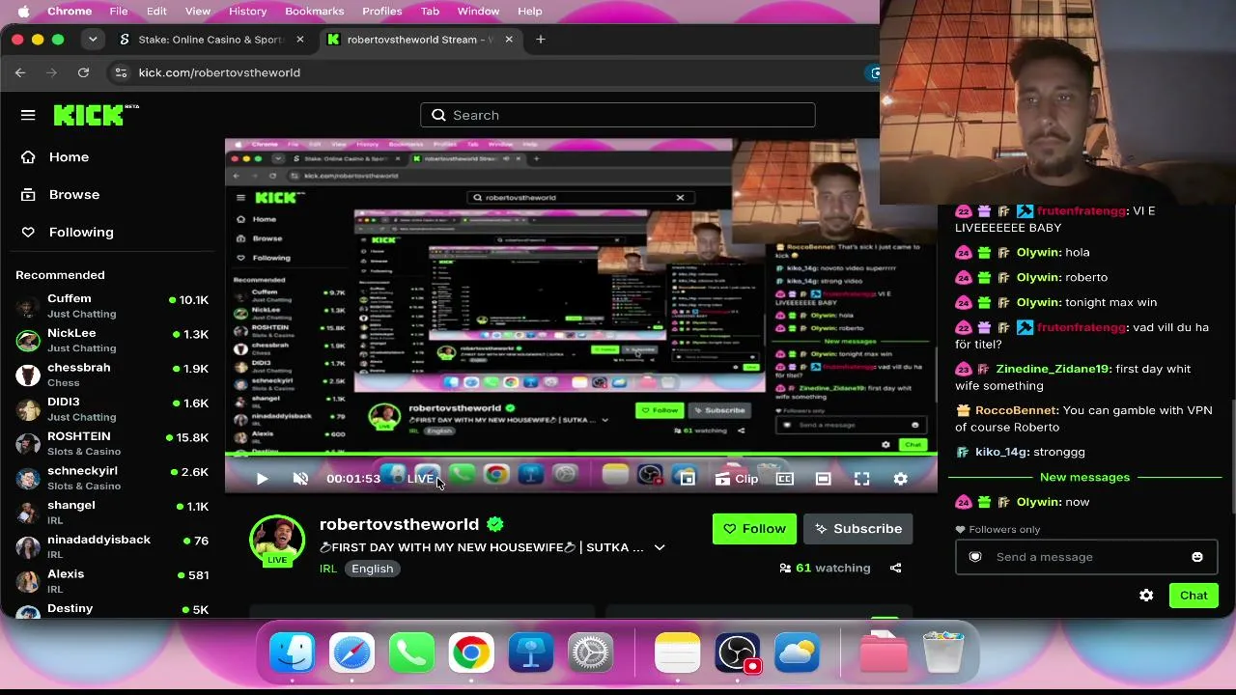Image resolution: width=1236 pixels, height=695 pixels.
Task: Open chat identity badge selector
Action: (975, 557)
